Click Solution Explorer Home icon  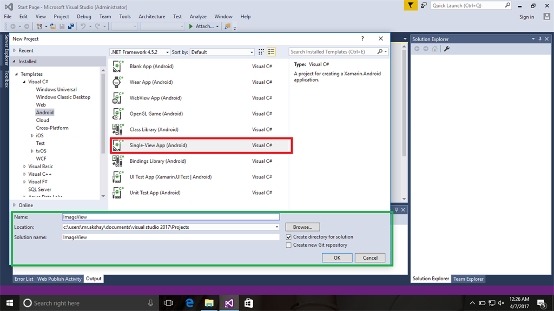coord(434,49)
